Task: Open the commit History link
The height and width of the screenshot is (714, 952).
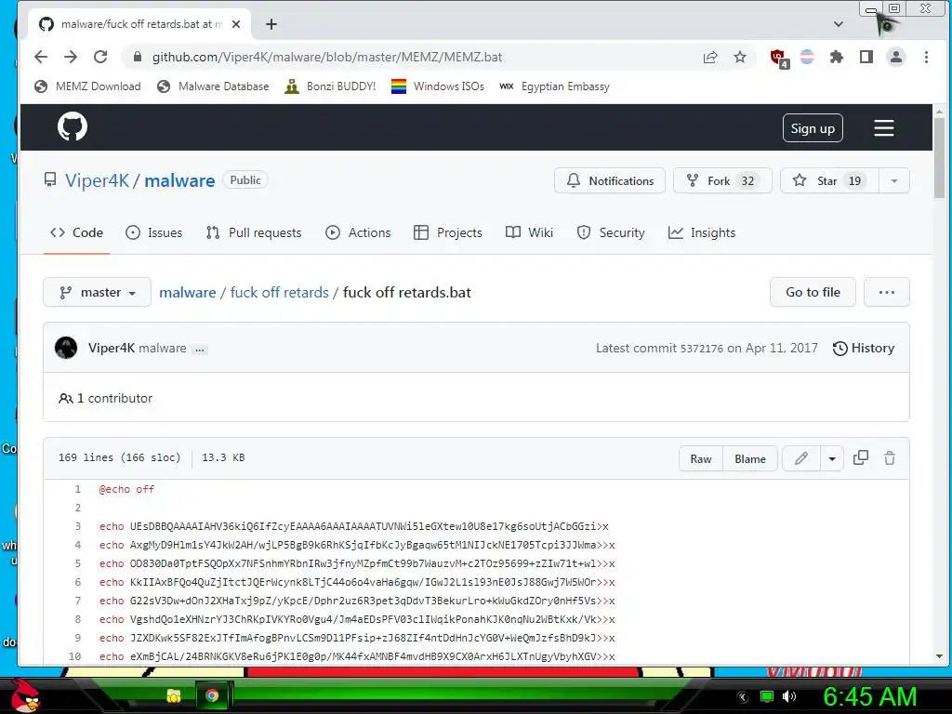Action: (864, 348)
